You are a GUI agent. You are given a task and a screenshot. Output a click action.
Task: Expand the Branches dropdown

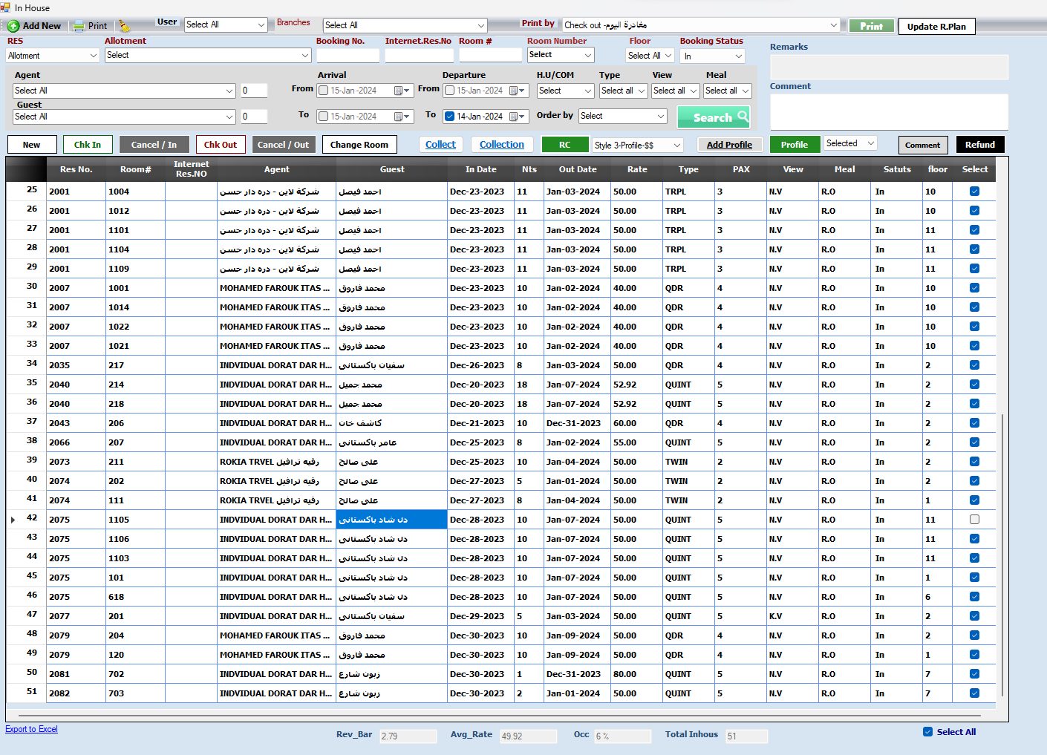405,25
